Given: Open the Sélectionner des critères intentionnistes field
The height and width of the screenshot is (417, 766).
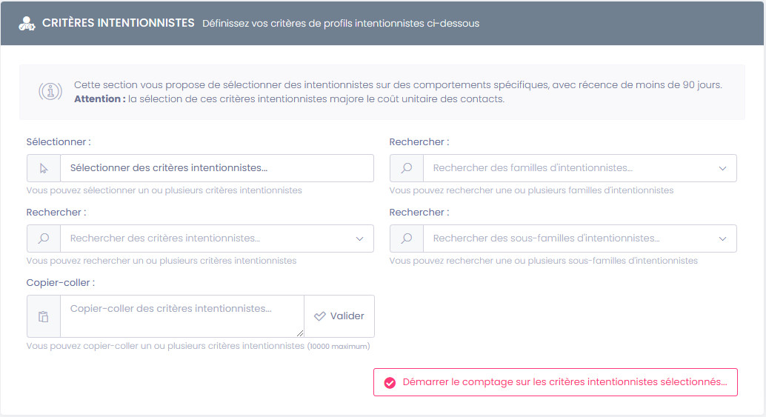Looking at the screenshot, I should 215,168.
